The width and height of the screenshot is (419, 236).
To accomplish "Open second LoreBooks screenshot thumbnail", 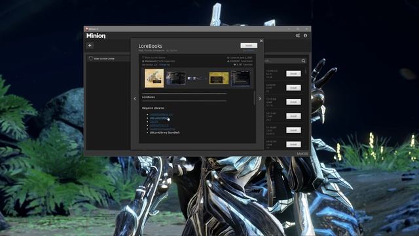I will tap(176, 78).
